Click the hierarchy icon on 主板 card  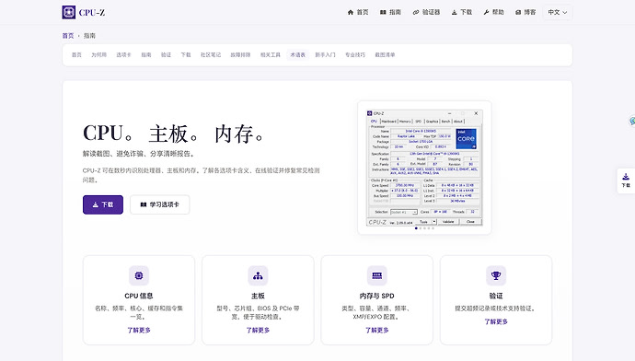click(258, 275)
